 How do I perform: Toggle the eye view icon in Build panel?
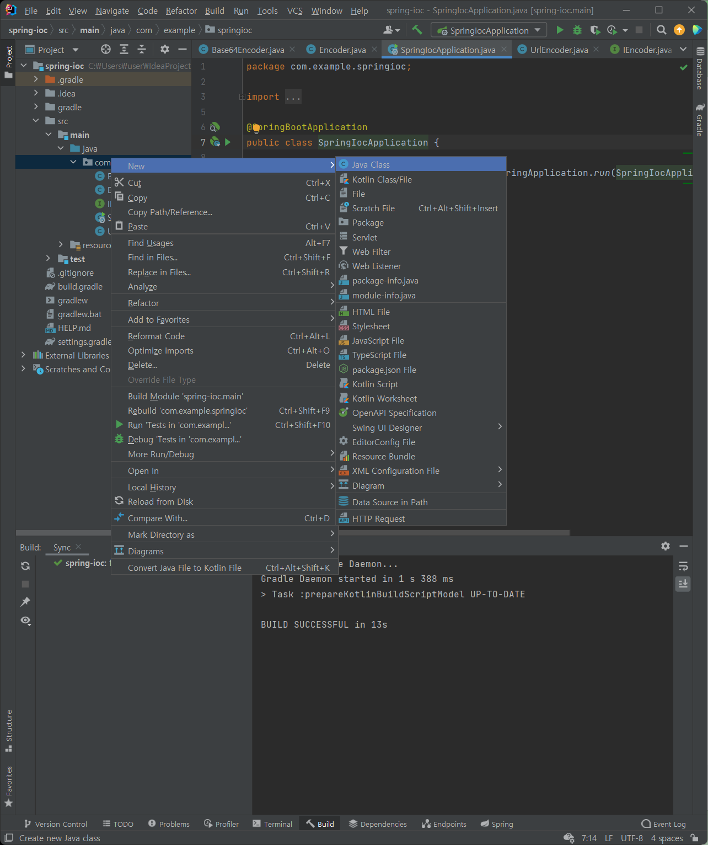coord(25,621)
